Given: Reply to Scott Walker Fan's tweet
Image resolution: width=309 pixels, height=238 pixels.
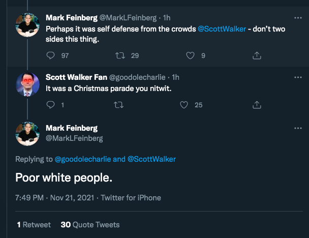Looking at the screenshot, I should [x=50, y=105].
